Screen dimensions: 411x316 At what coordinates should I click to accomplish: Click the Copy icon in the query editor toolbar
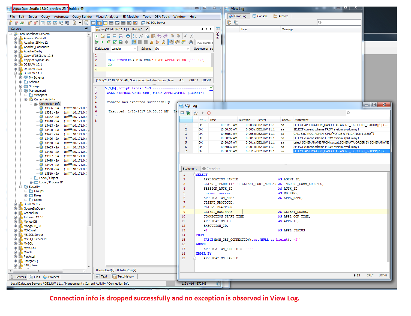[147, 36]
